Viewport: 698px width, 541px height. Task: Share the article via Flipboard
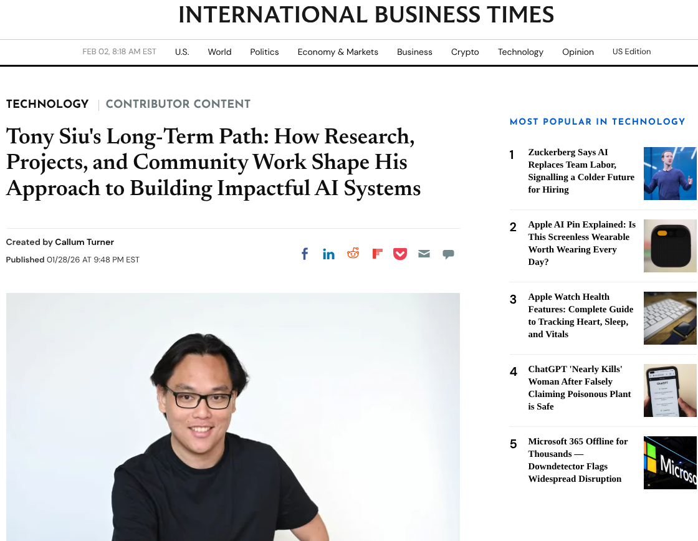click(x=377, y=254)
